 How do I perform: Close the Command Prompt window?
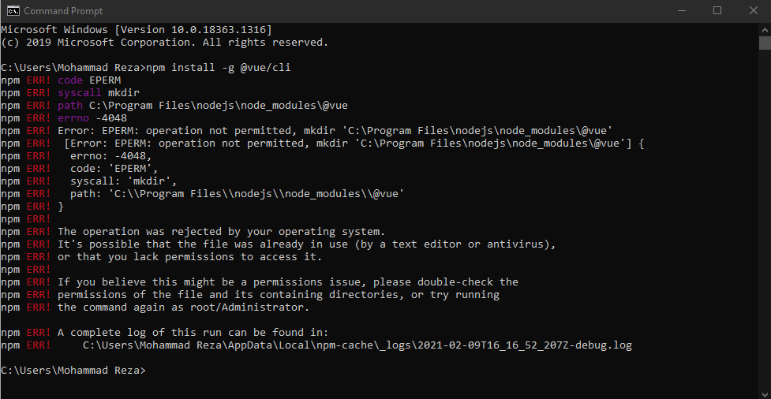point(753,10)
